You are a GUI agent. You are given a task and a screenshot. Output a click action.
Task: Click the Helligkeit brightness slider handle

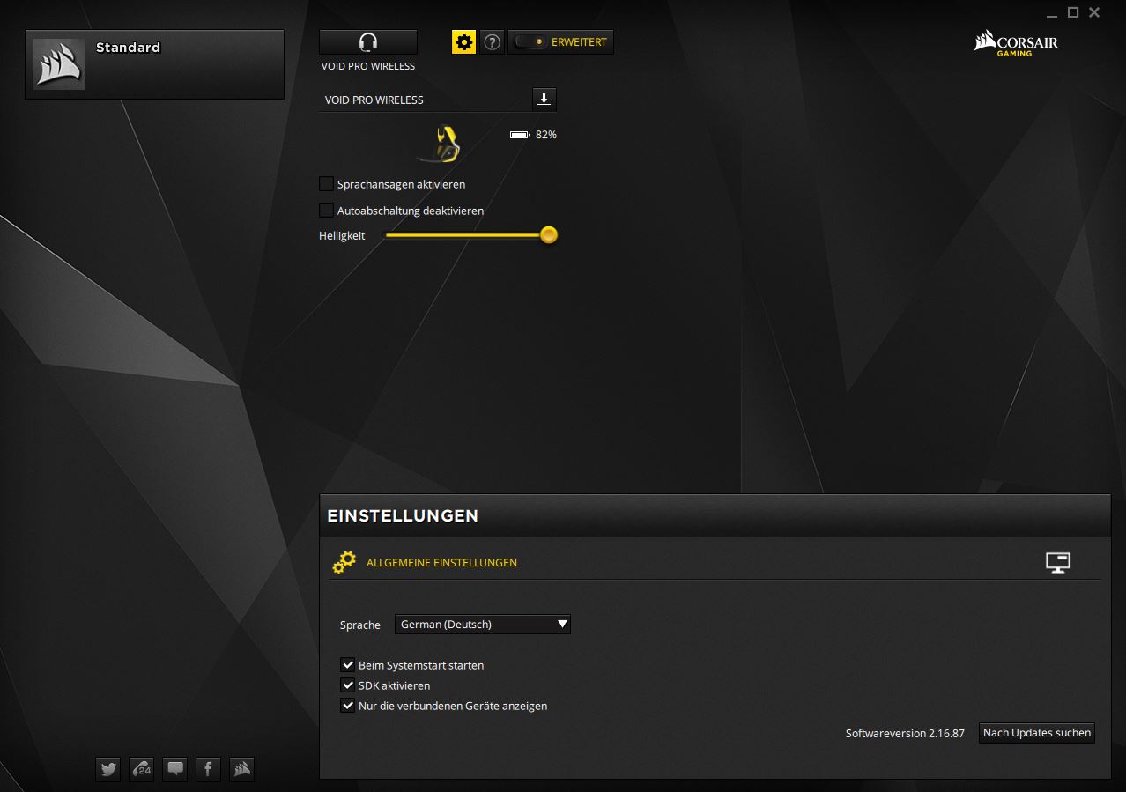click(x=549, y=235)
